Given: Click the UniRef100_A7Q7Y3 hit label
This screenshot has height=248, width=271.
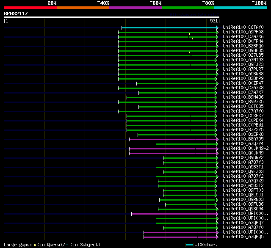Looking at the screenshot, I should coord(243,163).
